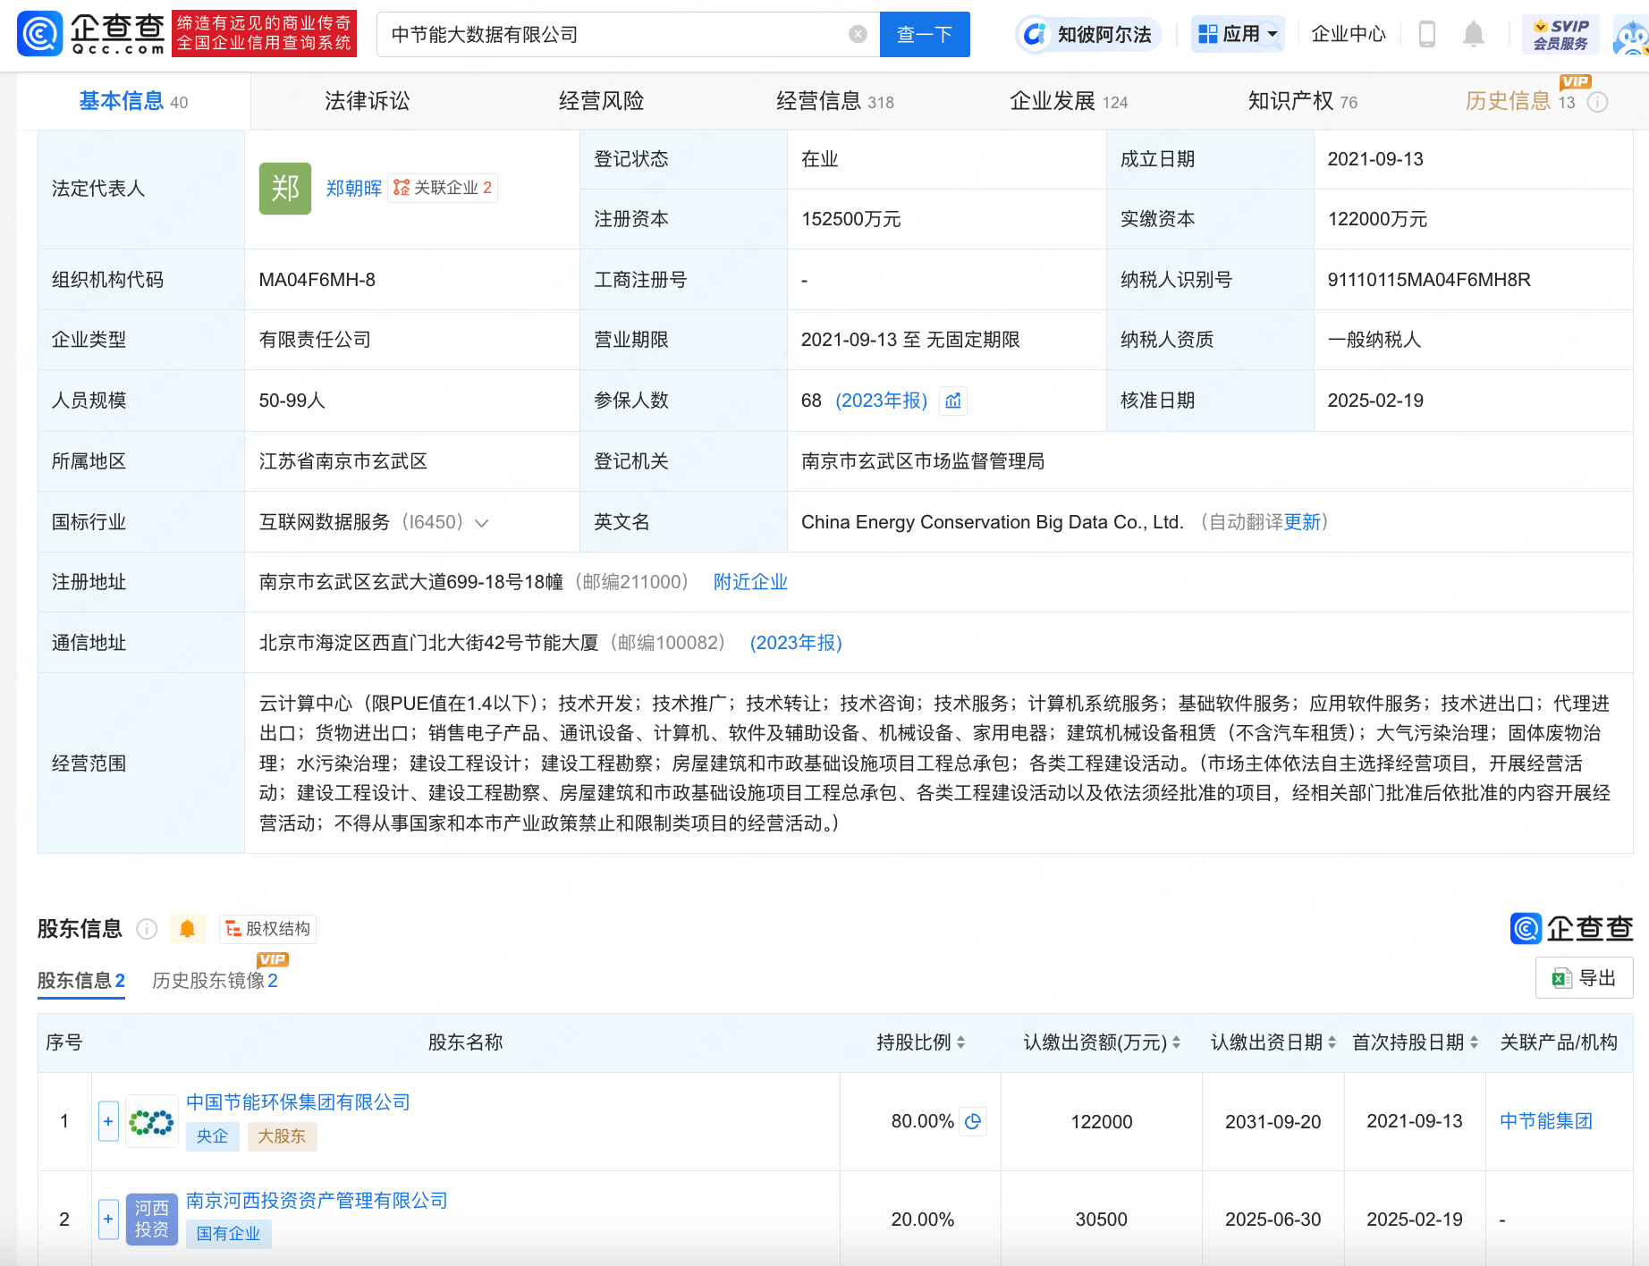This screenshot has width=1649, height=1266.
Task: Click the mobile phone app icon
Action: point(1427,34)
